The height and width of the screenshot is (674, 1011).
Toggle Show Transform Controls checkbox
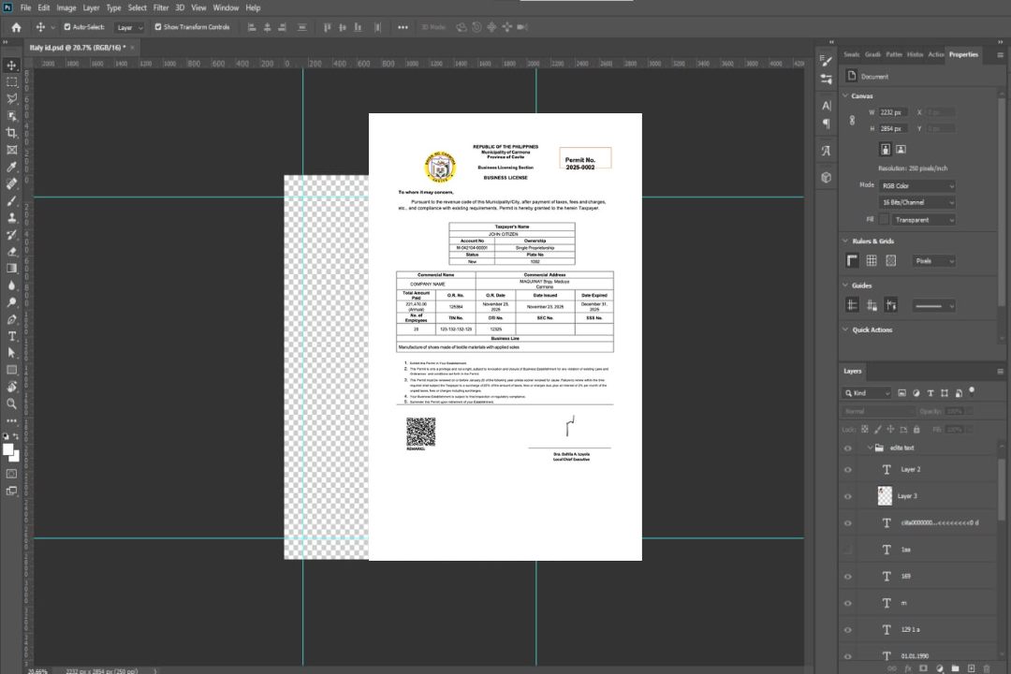click(x=158, y=27)
